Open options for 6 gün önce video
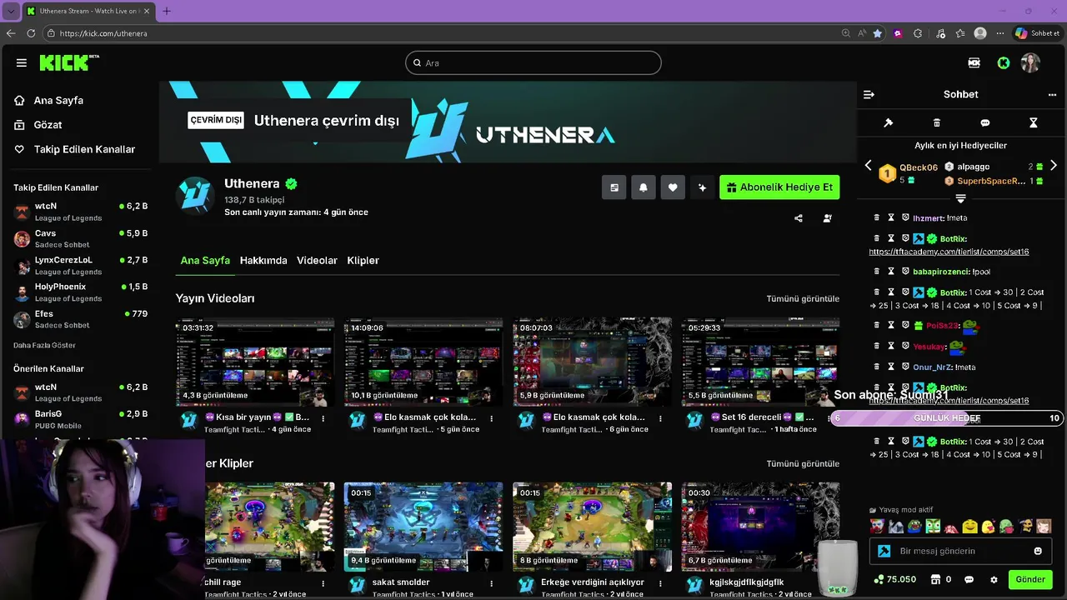 click(x=660, y=418)
